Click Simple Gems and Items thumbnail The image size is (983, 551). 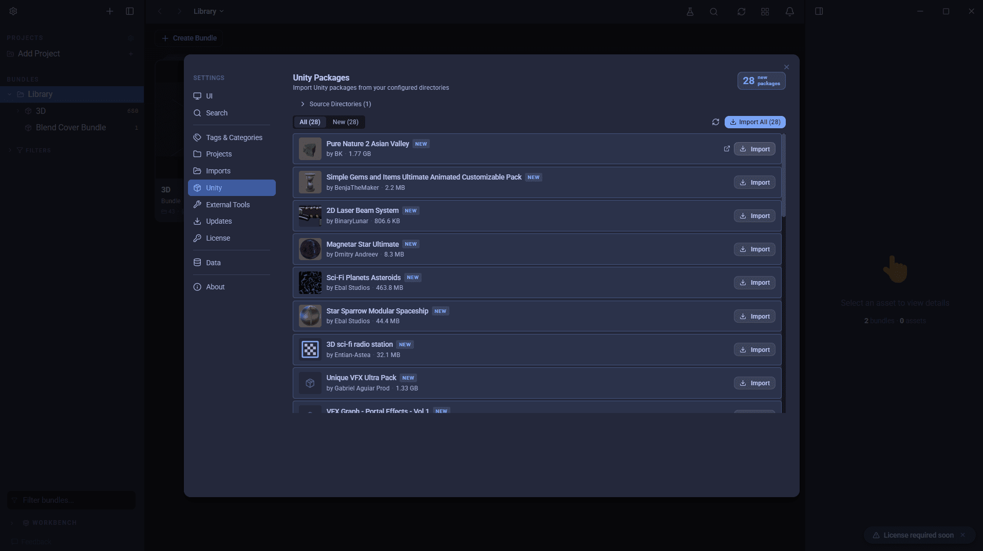(x=310, y=182)
